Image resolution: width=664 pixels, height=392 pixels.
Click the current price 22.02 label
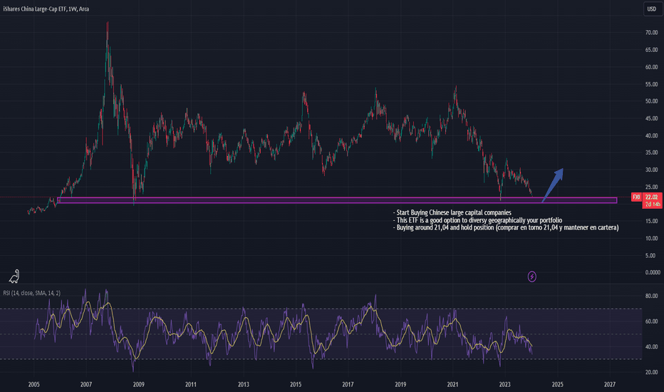[x=652, y=197]
